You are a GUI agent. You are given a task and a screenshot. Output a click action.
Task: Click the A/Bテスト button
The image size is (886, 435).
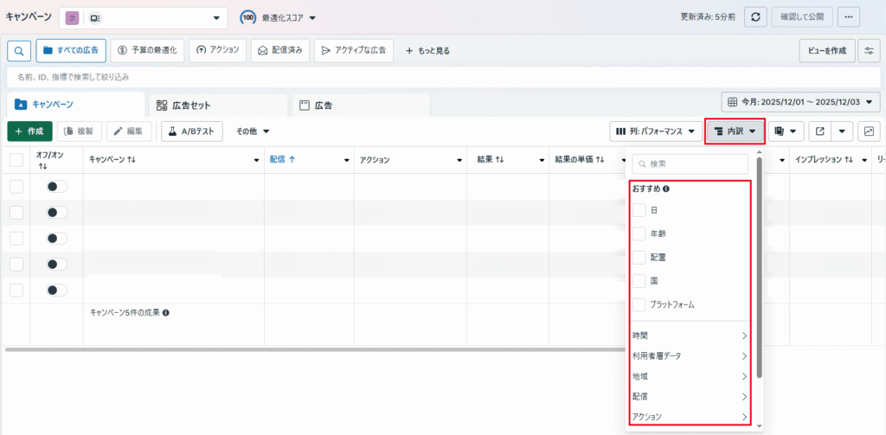coord(192,131)
